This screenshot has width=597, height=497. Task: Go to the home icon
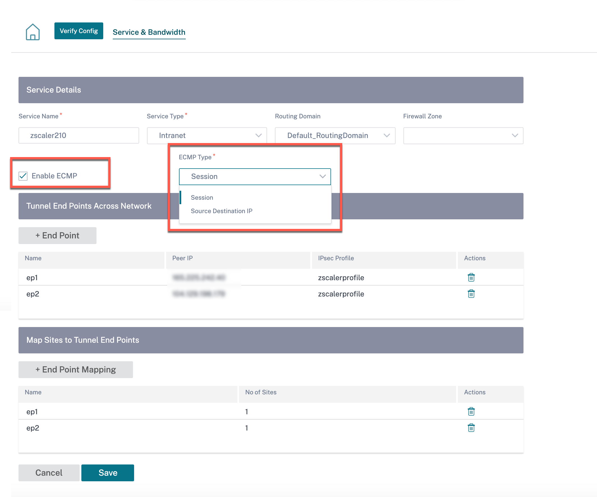click(33, 32)
